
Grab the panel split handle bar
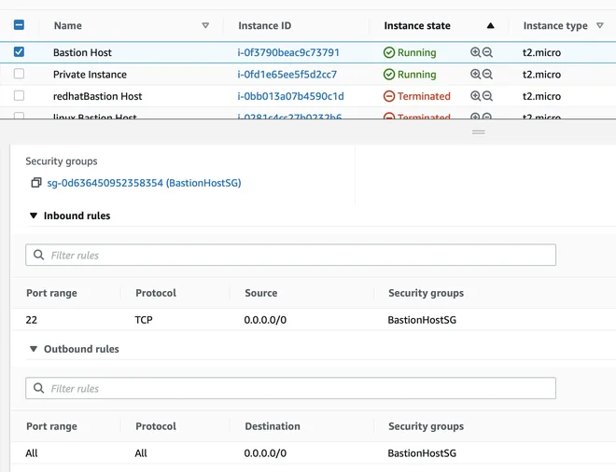point(478,132)
